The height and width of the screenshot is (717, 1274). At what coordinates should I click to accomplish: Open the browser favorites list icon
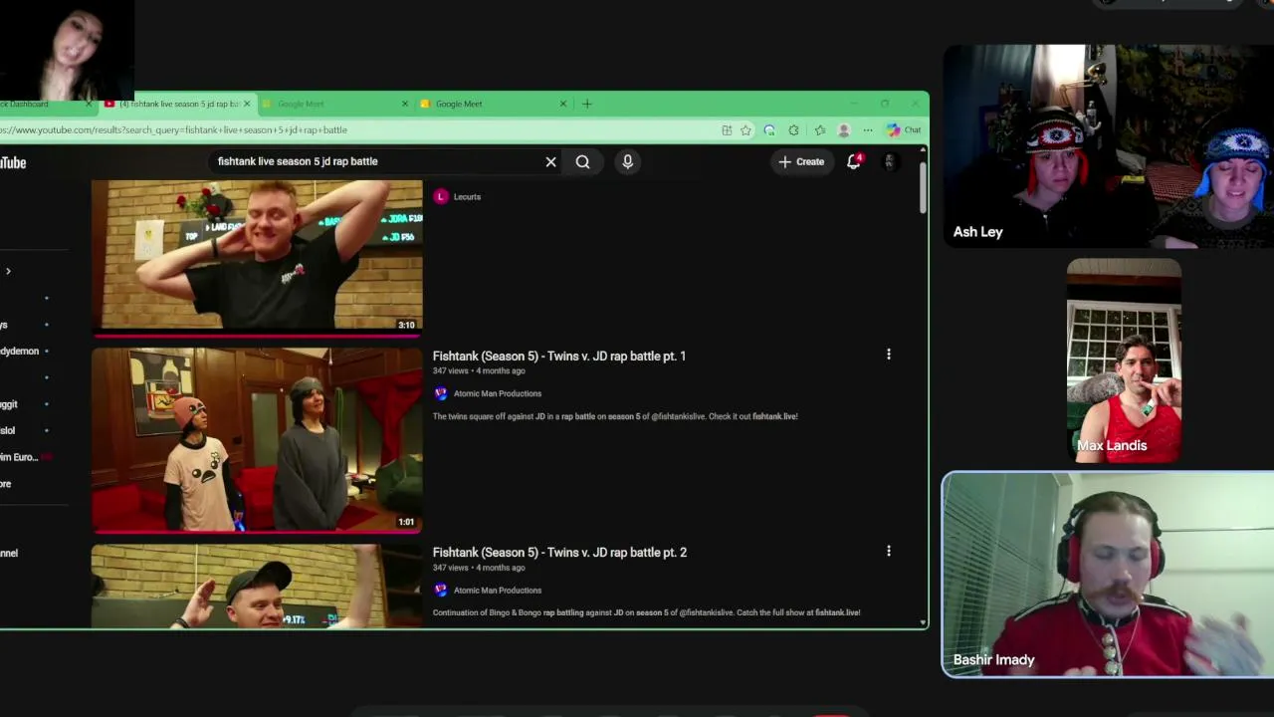point(819,129)
